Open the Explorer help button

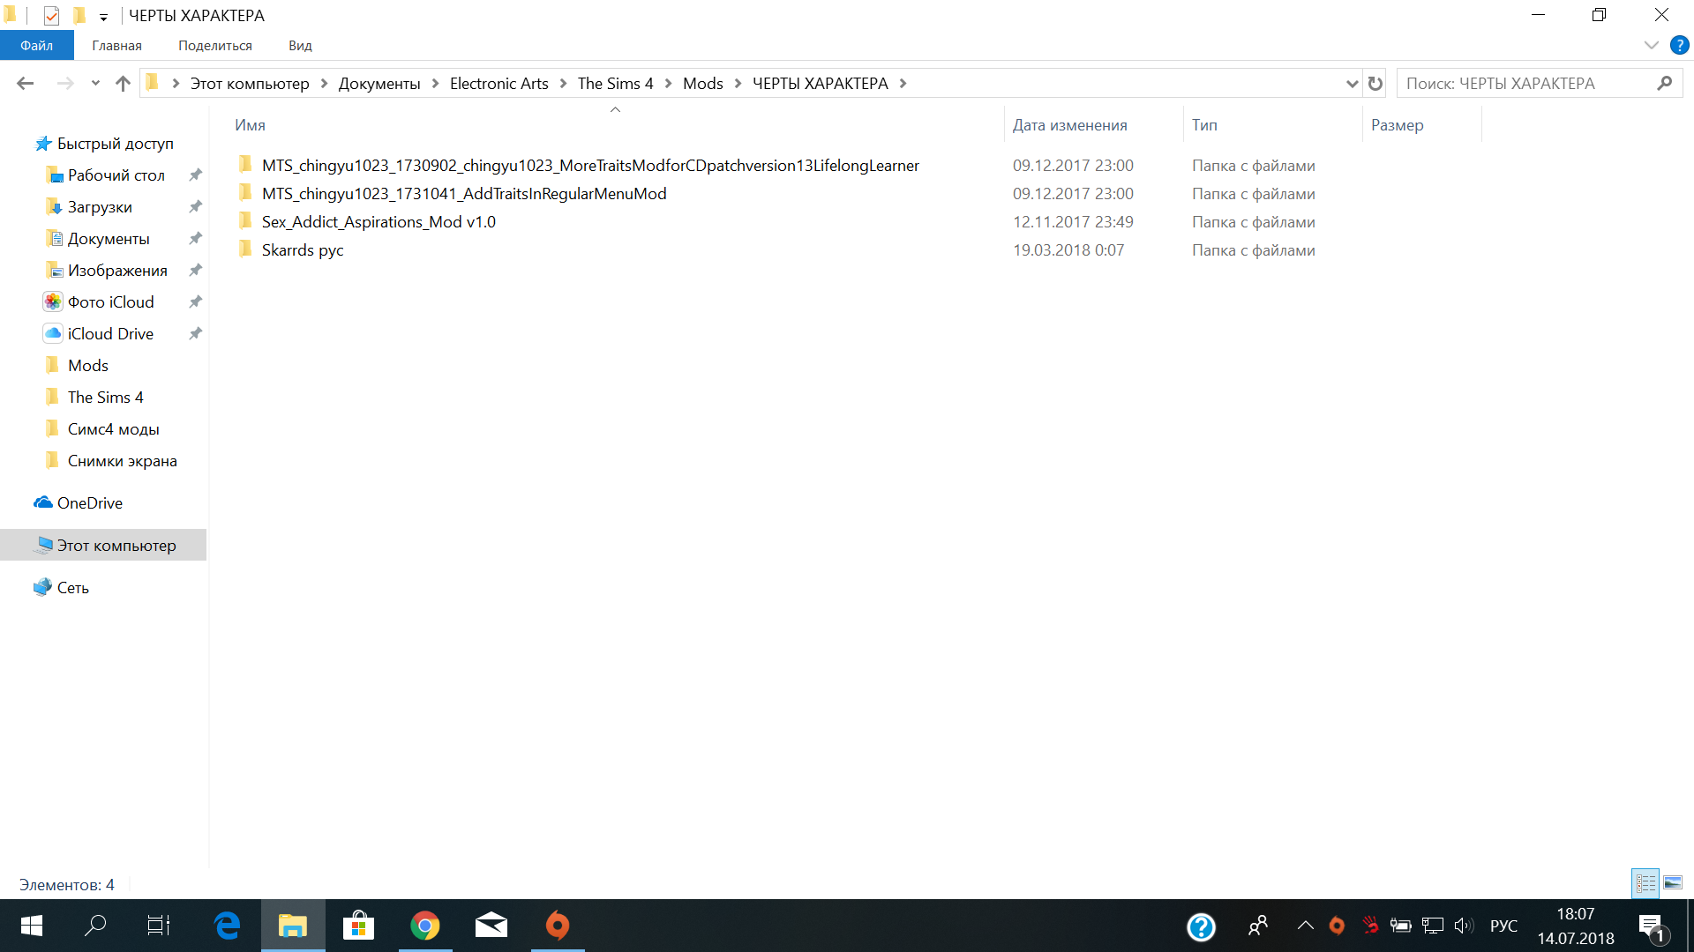point(1679,45)
